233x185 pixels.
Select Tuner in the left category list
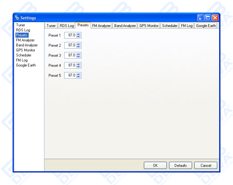pos(20,25)
